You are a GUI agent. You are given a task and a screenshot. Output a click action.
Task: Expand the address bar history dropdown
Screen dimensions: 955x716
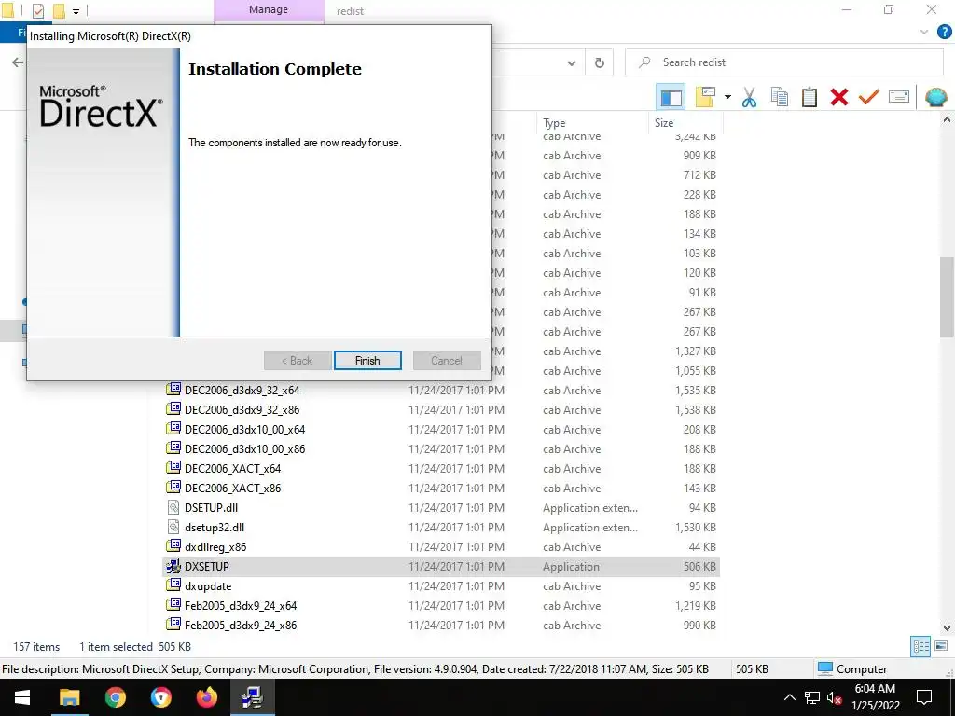click(x=572, y=62)
